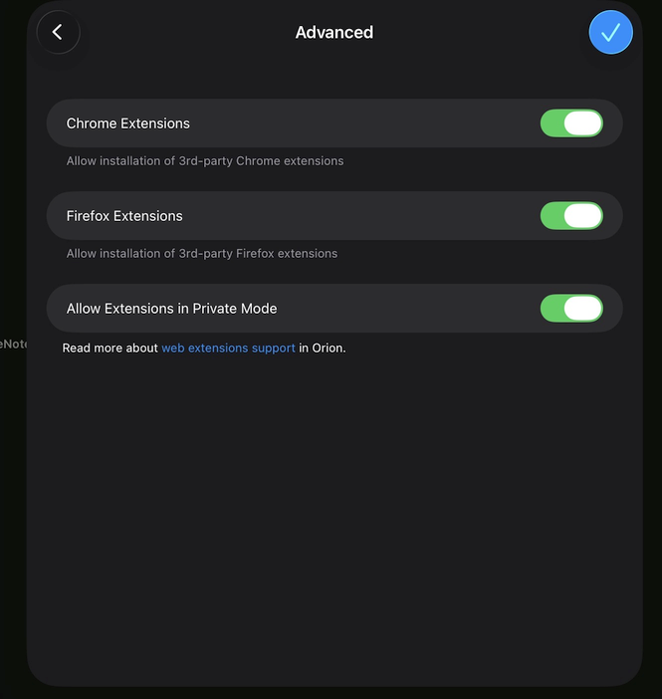This screenshot has width=662, height=699.
Task: Confirm settings with the blue checkmark button
Action: click(610, 32)
